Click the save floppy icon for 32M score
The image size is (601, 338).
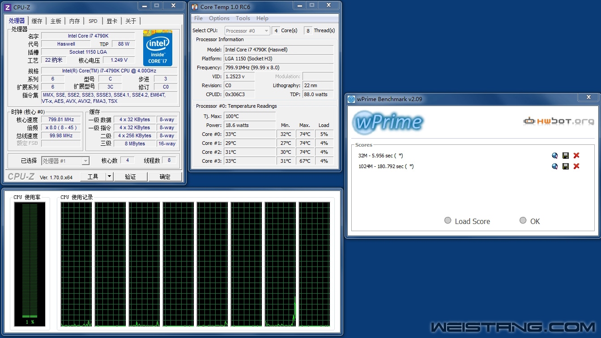coord(566,156)
